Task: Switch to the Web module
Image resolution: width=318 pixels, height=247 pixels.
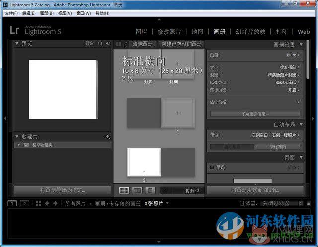Action: pyautogui.click(x=304, y=32)
